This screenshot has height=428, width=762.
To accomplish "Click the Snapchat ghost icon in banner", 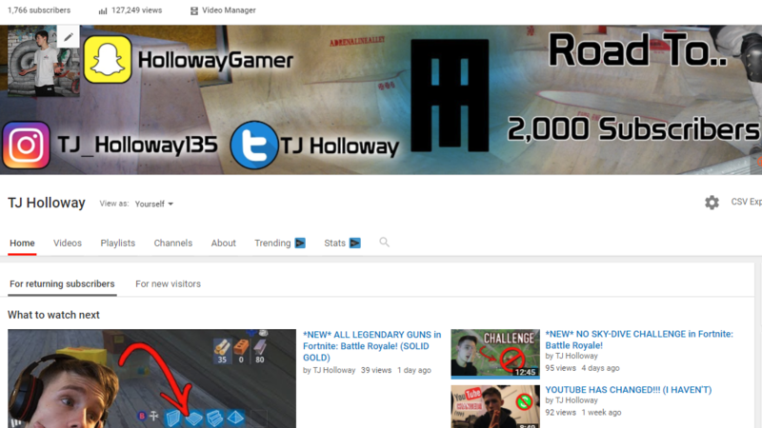I will pyautogui.click(x=108, y=59).
